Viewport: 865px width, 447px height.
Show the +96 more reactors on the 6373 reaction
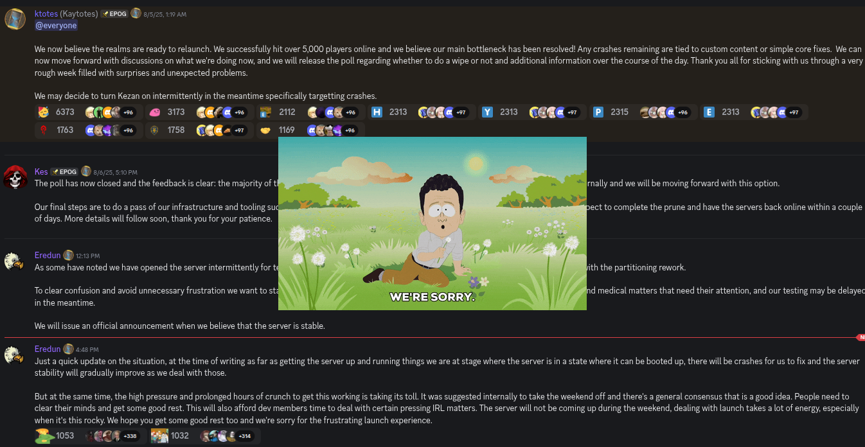pyautogui.click(x=129, y=112)
